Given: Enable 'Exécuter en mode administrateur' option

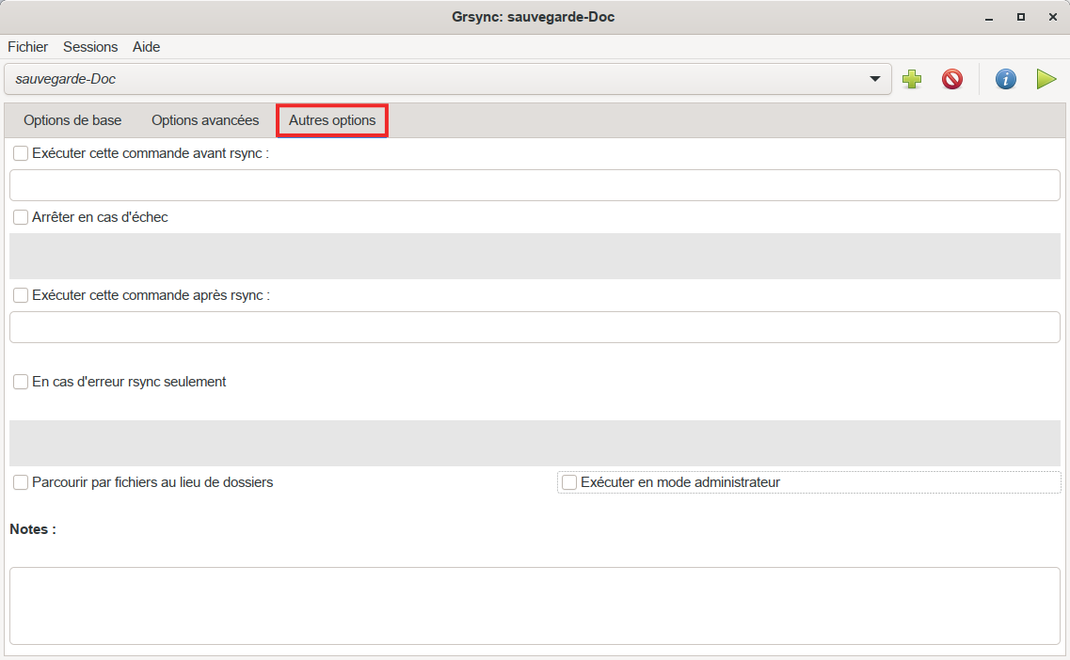Looking at the screenshot, I should point(569,482).
